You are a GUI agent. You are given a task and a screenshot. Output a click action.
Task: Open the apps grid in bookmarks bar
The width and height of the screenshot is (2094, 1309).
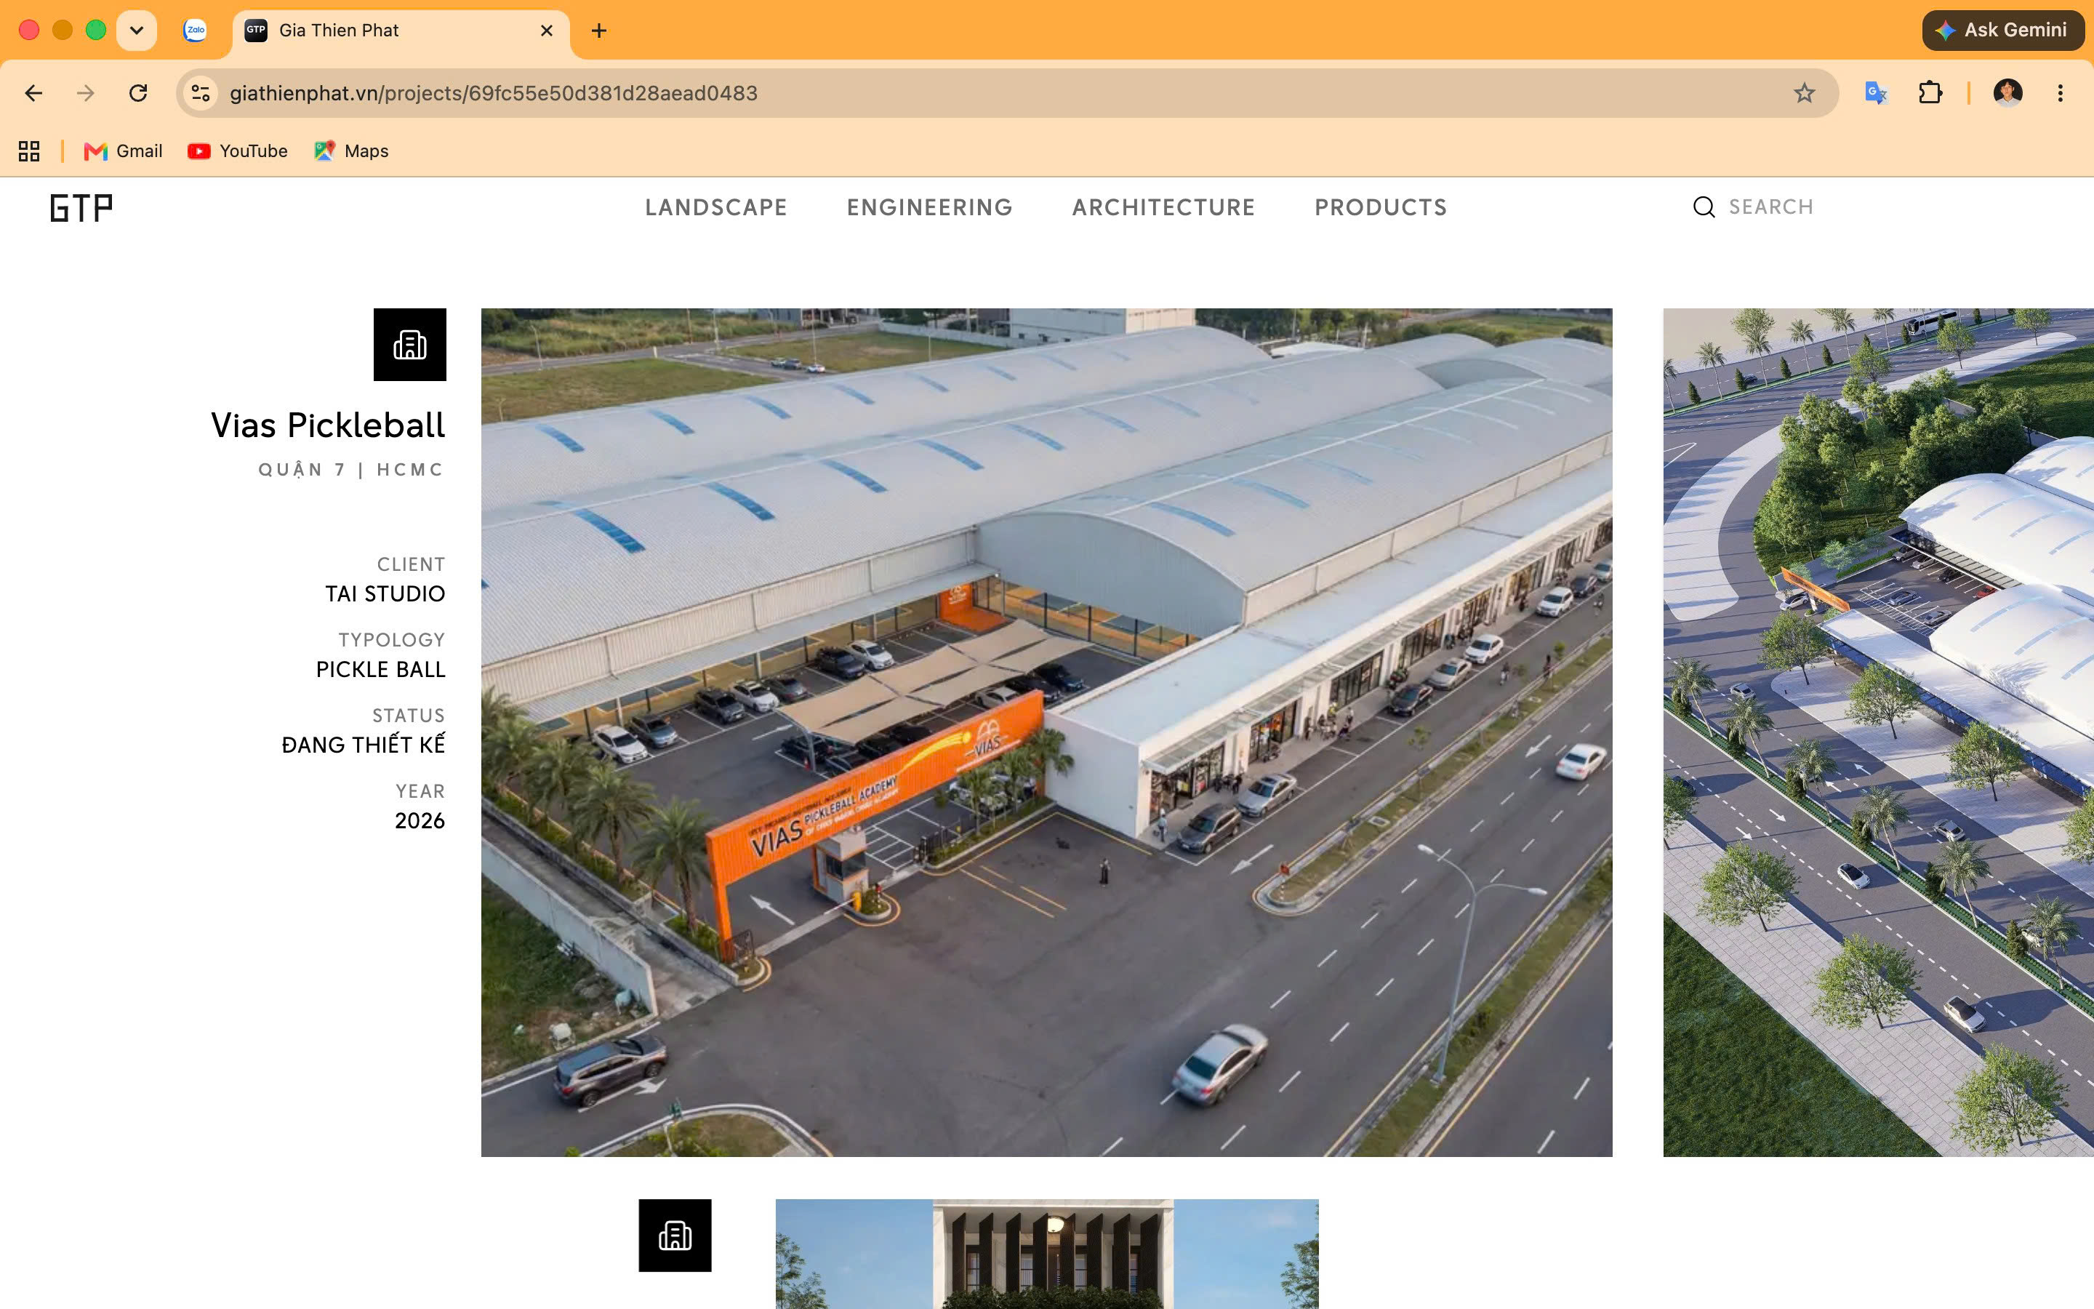click(x=29, y=151)
